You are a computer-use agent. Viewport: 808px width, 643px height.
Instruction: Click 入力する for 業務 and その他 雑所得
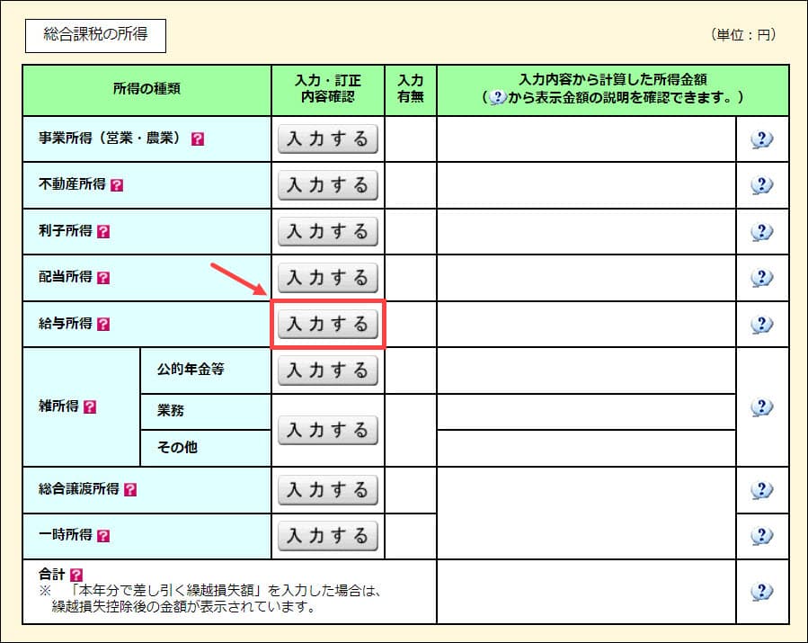tap(327, 430)
